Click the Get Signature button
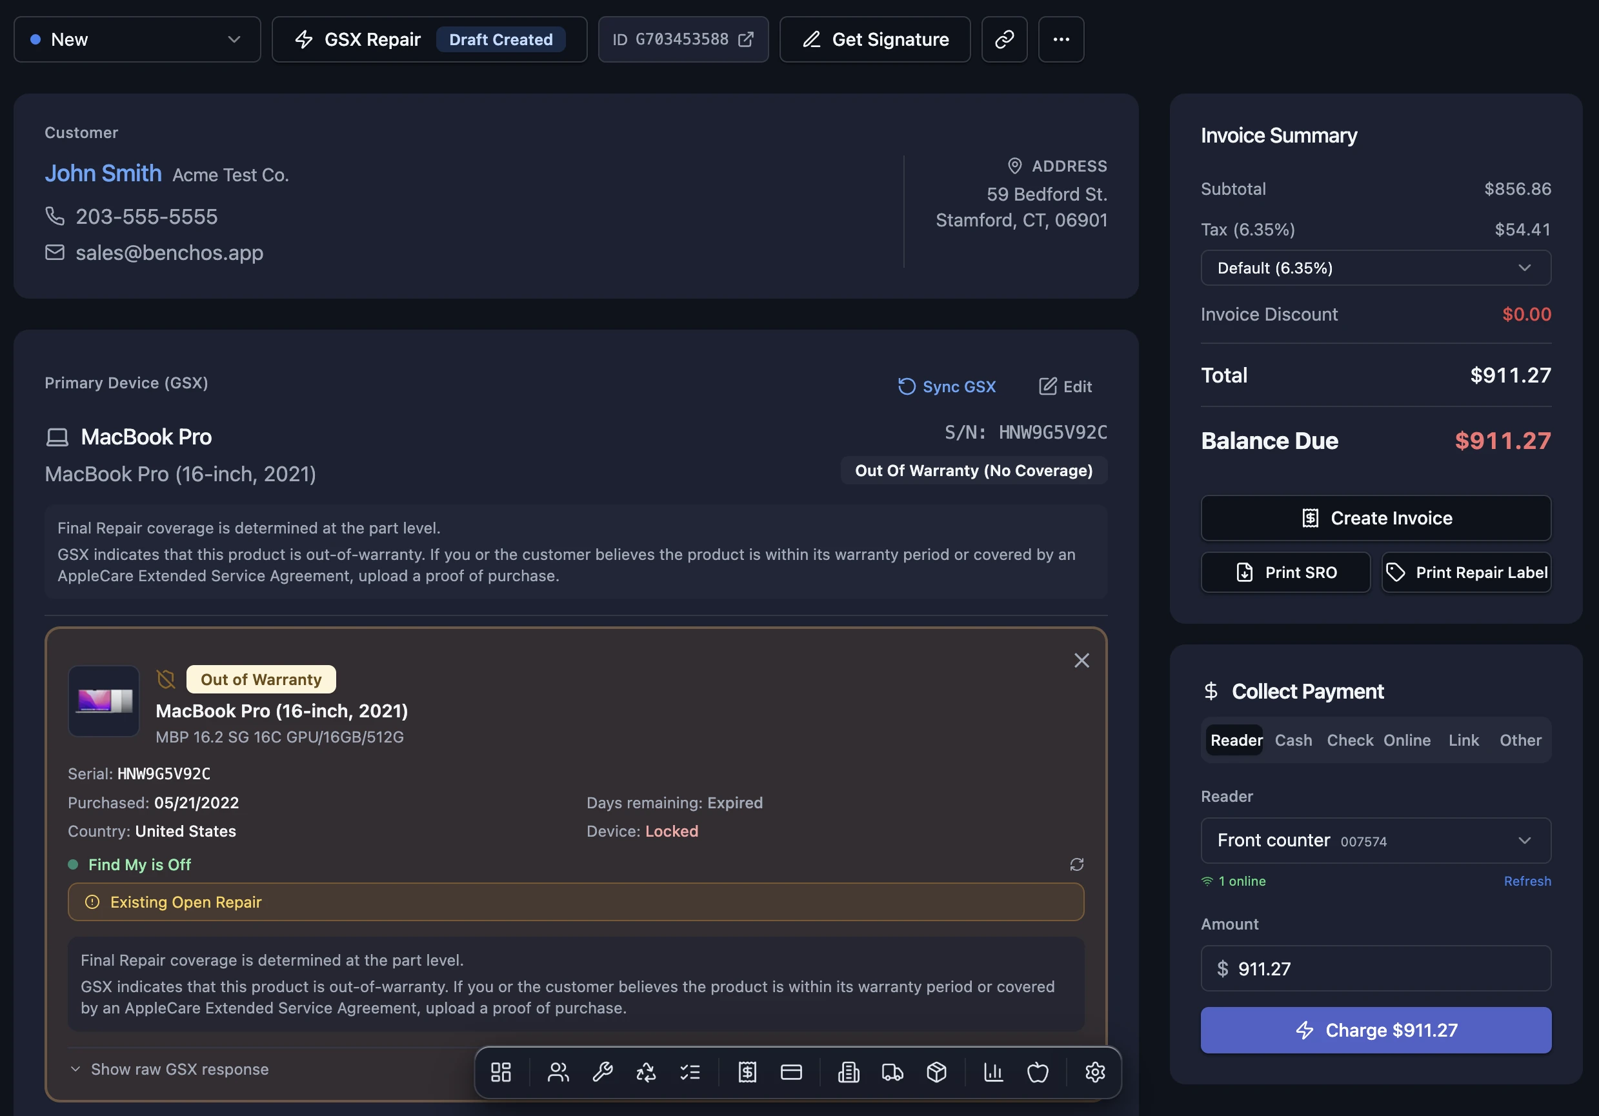This screenshot has width=1599, height=1116. [x=875, y=40]
